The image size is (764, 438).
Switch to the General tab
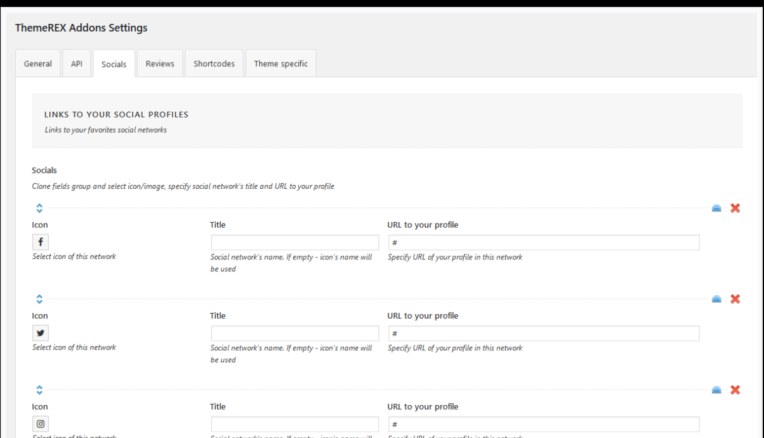click(38, 64)
